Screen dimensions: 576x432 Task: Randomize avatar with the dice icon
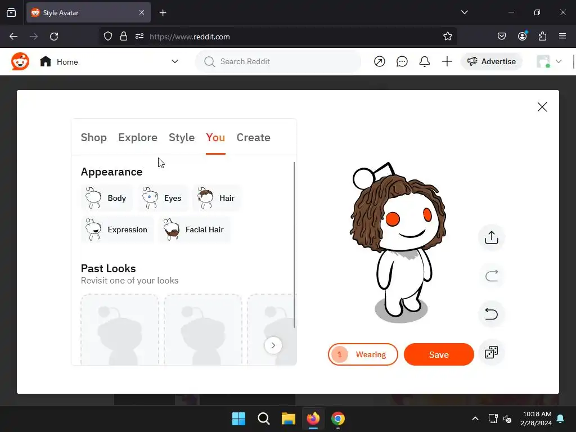[x=492, y=352]
